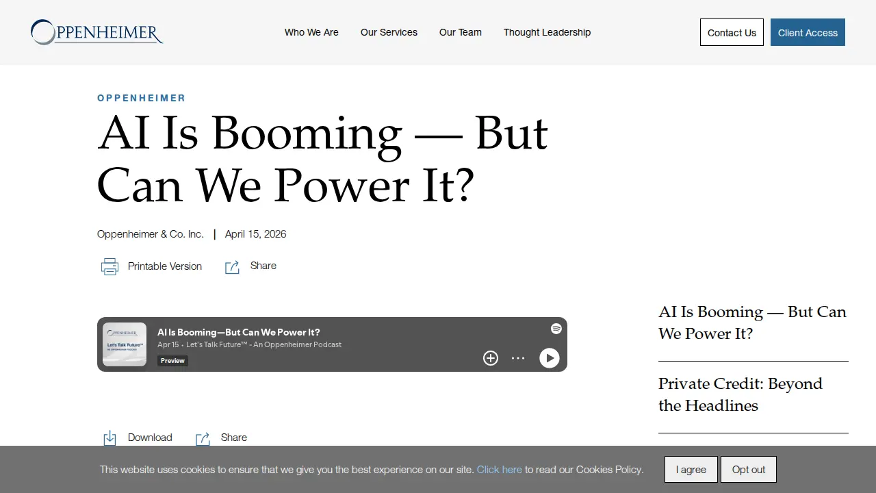Open the podcast cover art thumbnail
This screenshot has width=876, height=493.
tap(125, 344)
